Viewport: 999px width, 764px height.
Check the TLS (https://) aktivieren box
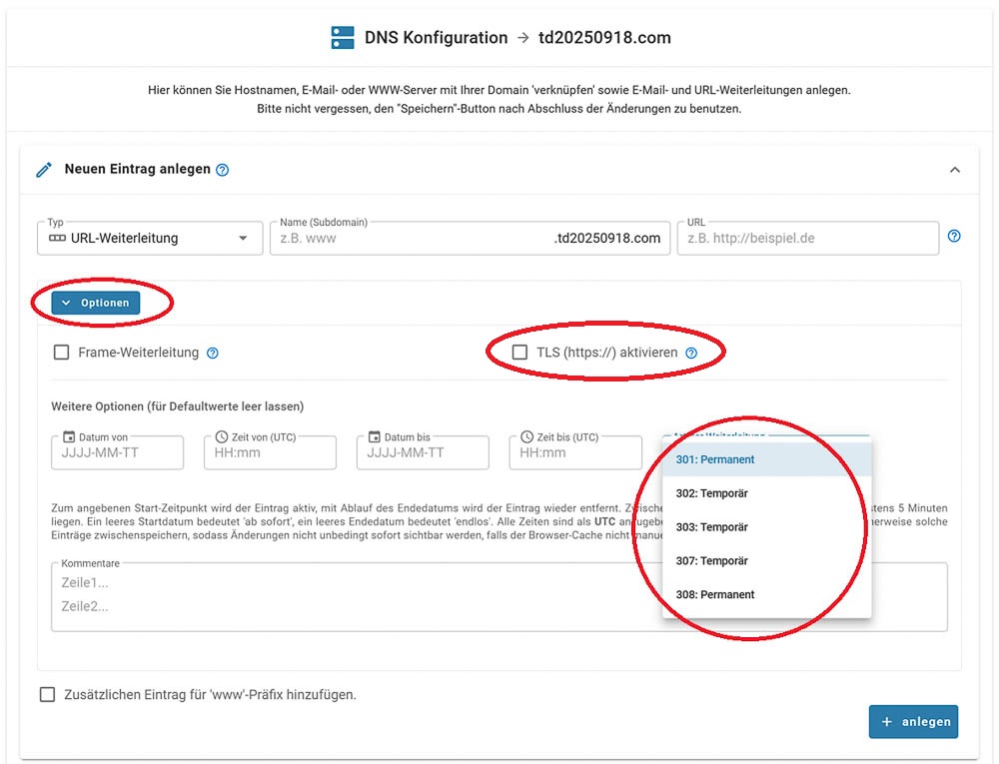(519, 353)
